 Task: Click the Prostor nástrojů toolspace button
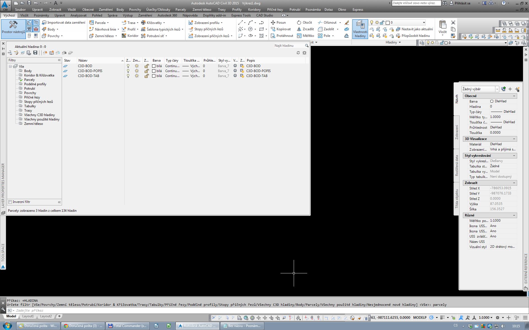click(13, 28)
